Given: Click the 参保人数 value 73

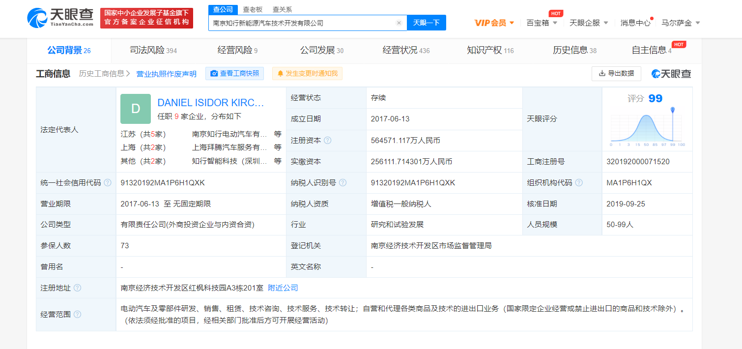Looking at the screenshot, I should 125,246.
